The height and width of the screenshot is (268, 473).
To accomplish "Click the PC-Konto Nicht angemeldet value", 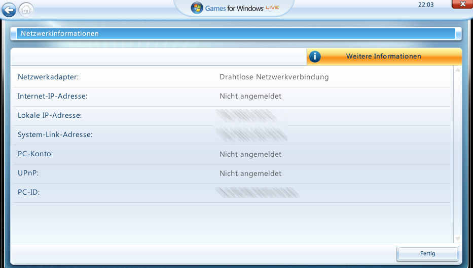I will (250, 154).
